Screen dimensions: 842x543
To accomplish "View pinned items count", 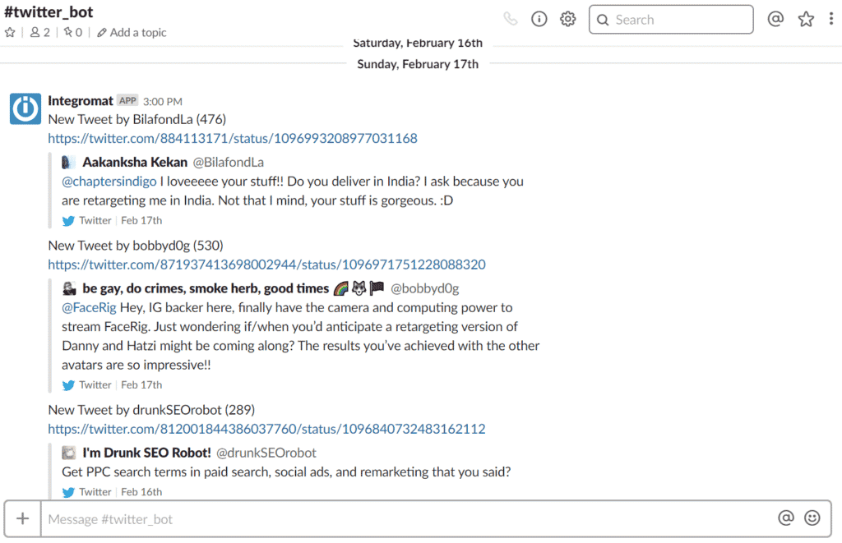I will coord(73,33).
